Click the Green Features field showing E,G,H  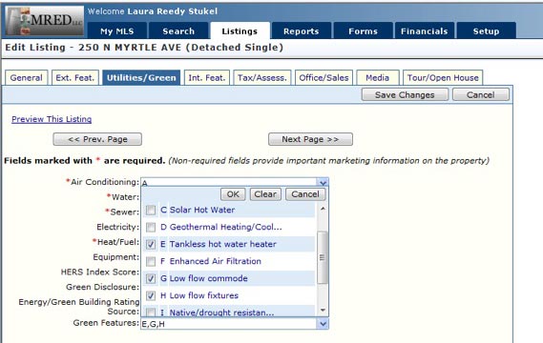click(x=229, y=324)
